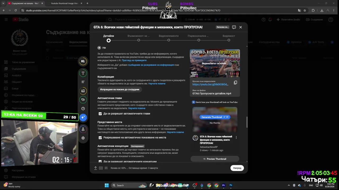Go to the Детайли step

109,38
